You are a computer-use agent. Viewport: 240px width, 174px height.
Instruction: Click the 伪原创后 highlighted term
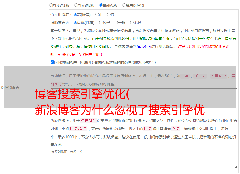pos(88,121)
